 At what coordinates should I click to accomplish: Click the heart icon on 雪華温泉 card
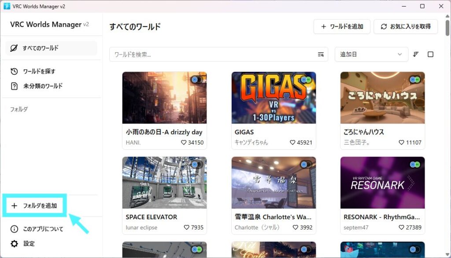pos(296,227)
